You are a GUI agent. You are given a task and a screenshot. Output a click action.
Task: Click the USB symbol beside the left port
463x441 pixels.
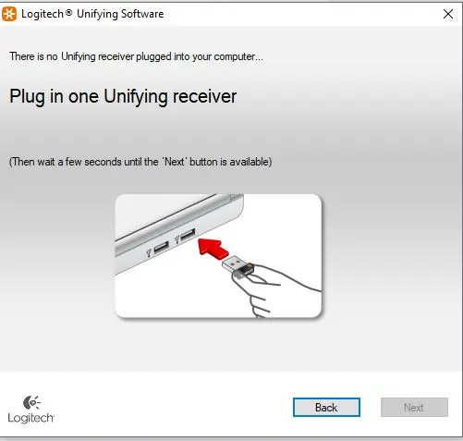point(149,253)
